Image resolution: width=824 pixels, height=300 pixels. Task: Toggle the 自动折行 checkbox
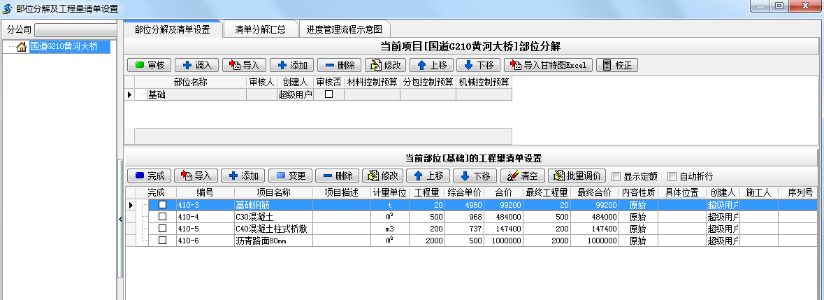672,176
